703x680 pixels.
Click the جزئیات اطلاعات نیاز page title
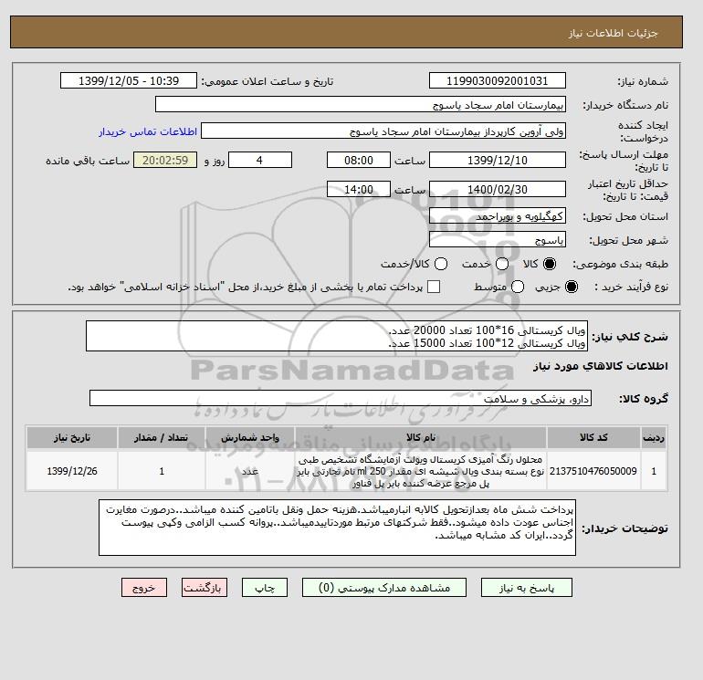[x=613, y=33]
